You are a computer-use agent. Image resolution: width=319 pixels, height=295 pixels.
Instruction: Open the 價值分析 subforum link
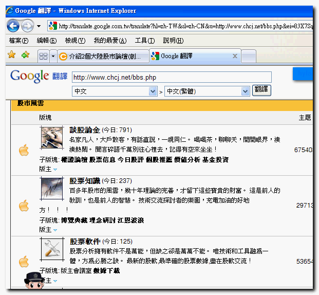(x=187, y=160)
